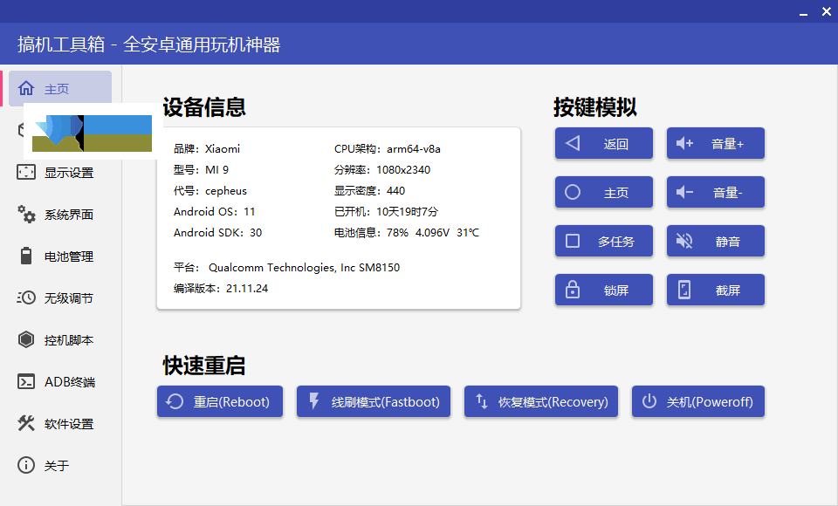Viewport: 838px width, 506px height.
Task: Click the 编译版本: 21.11.24 text
Action: 221,288
